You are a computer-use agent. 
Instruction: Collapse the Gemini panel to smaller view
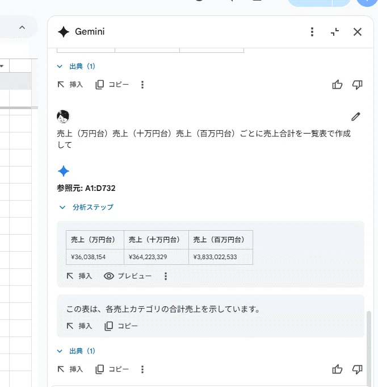tap(335, 32)
